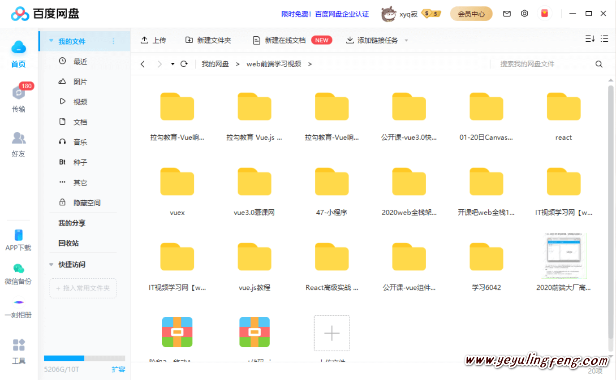
Task: Click the vertical scrollbar of file grid
Action: 611,212
